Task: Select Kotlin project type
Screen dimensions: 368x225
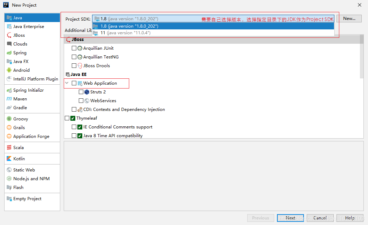Action: 32,159
